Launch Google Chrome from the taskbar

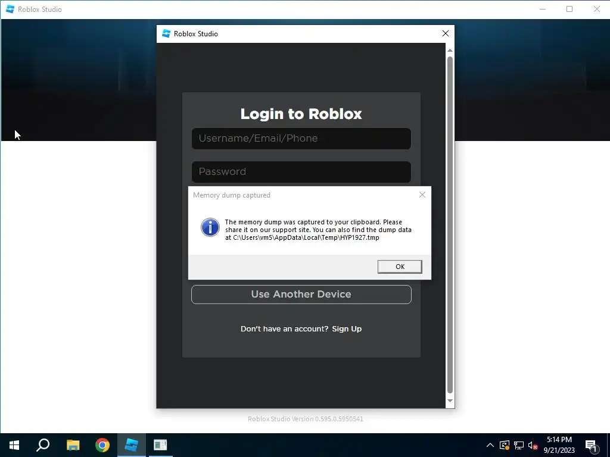(x=102, y=445)
